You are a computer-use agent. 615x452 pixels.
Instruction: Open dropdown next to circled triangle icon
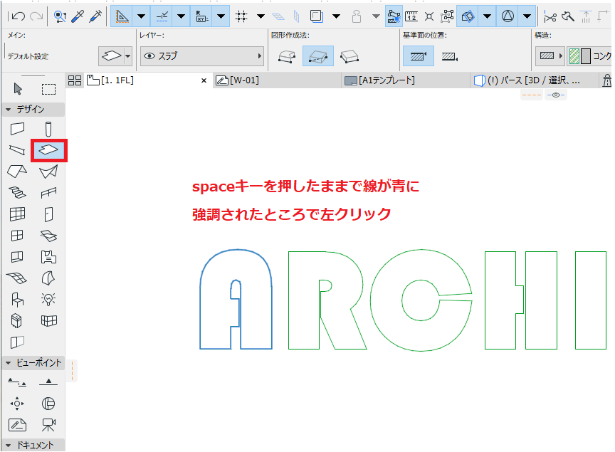(x=527, y=16)
